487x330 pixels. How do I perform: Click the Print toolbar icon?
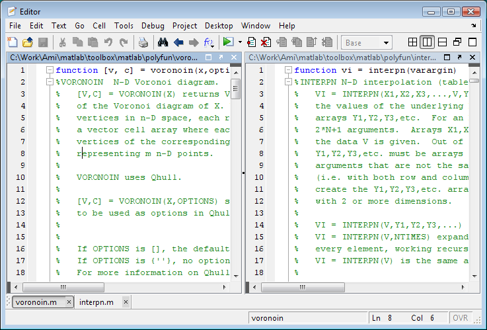tap(143, 42)
